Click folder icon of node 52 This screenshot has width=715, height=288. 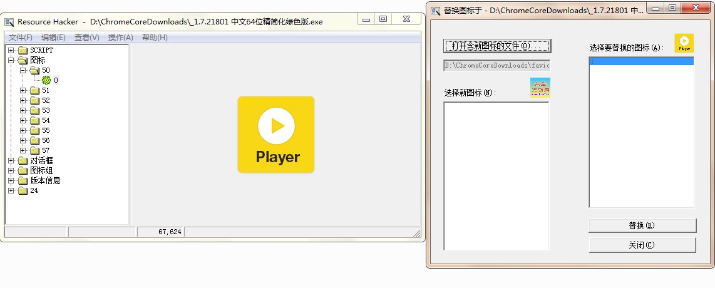tap(34, 100)
